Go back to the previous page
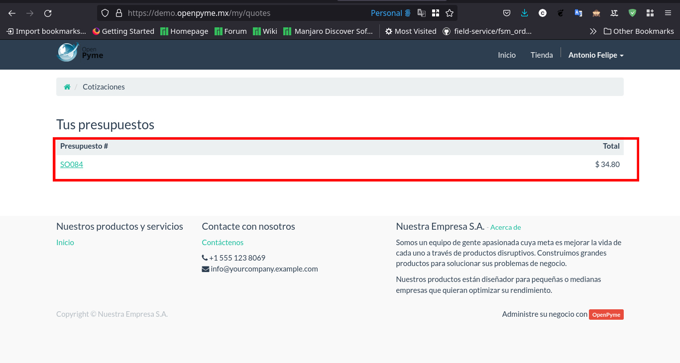Screen dimensions: 680x363 pos(12,13)
